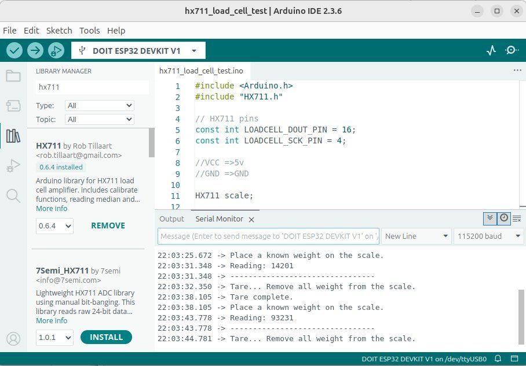Click the '0.6.4 installed' badge
This screenshot has width=526, height=366.
[x=61, y=167]
